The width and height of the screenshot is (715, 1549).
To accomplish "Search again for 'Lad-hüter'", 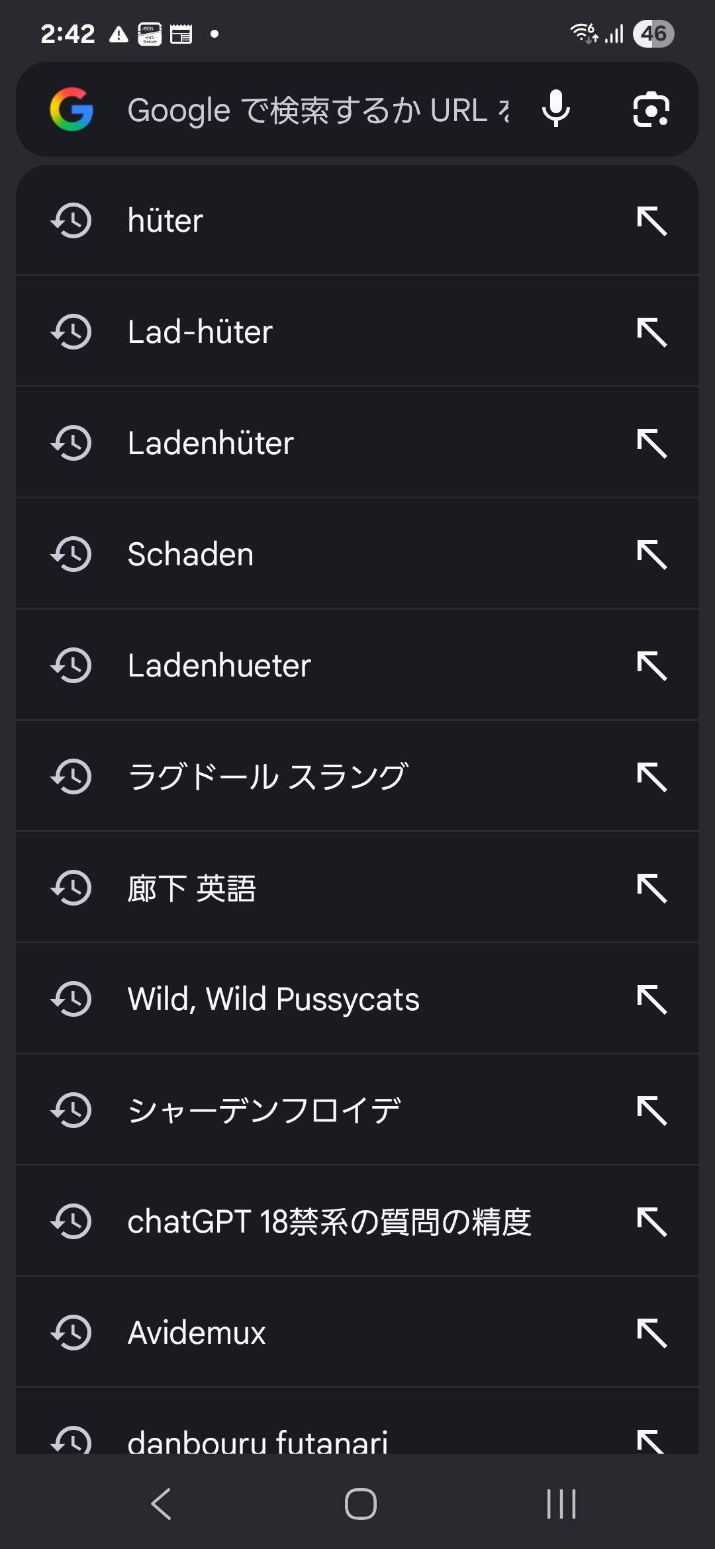I will click(200, 332).
